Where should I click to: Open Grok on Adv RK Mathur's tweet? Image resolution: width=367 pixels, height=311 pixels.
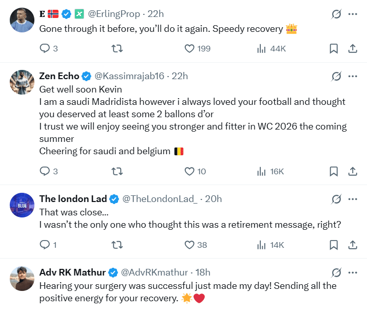tap(336, 272)
